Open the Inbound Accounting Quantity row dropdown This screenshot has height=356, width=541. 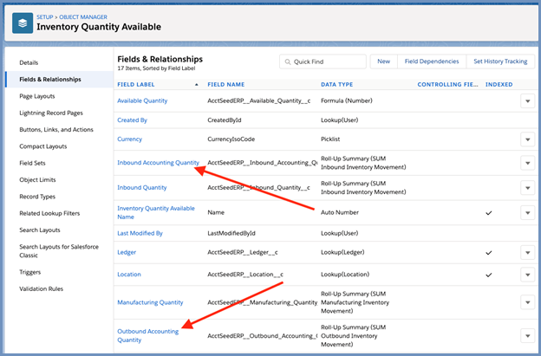point(527,163)
